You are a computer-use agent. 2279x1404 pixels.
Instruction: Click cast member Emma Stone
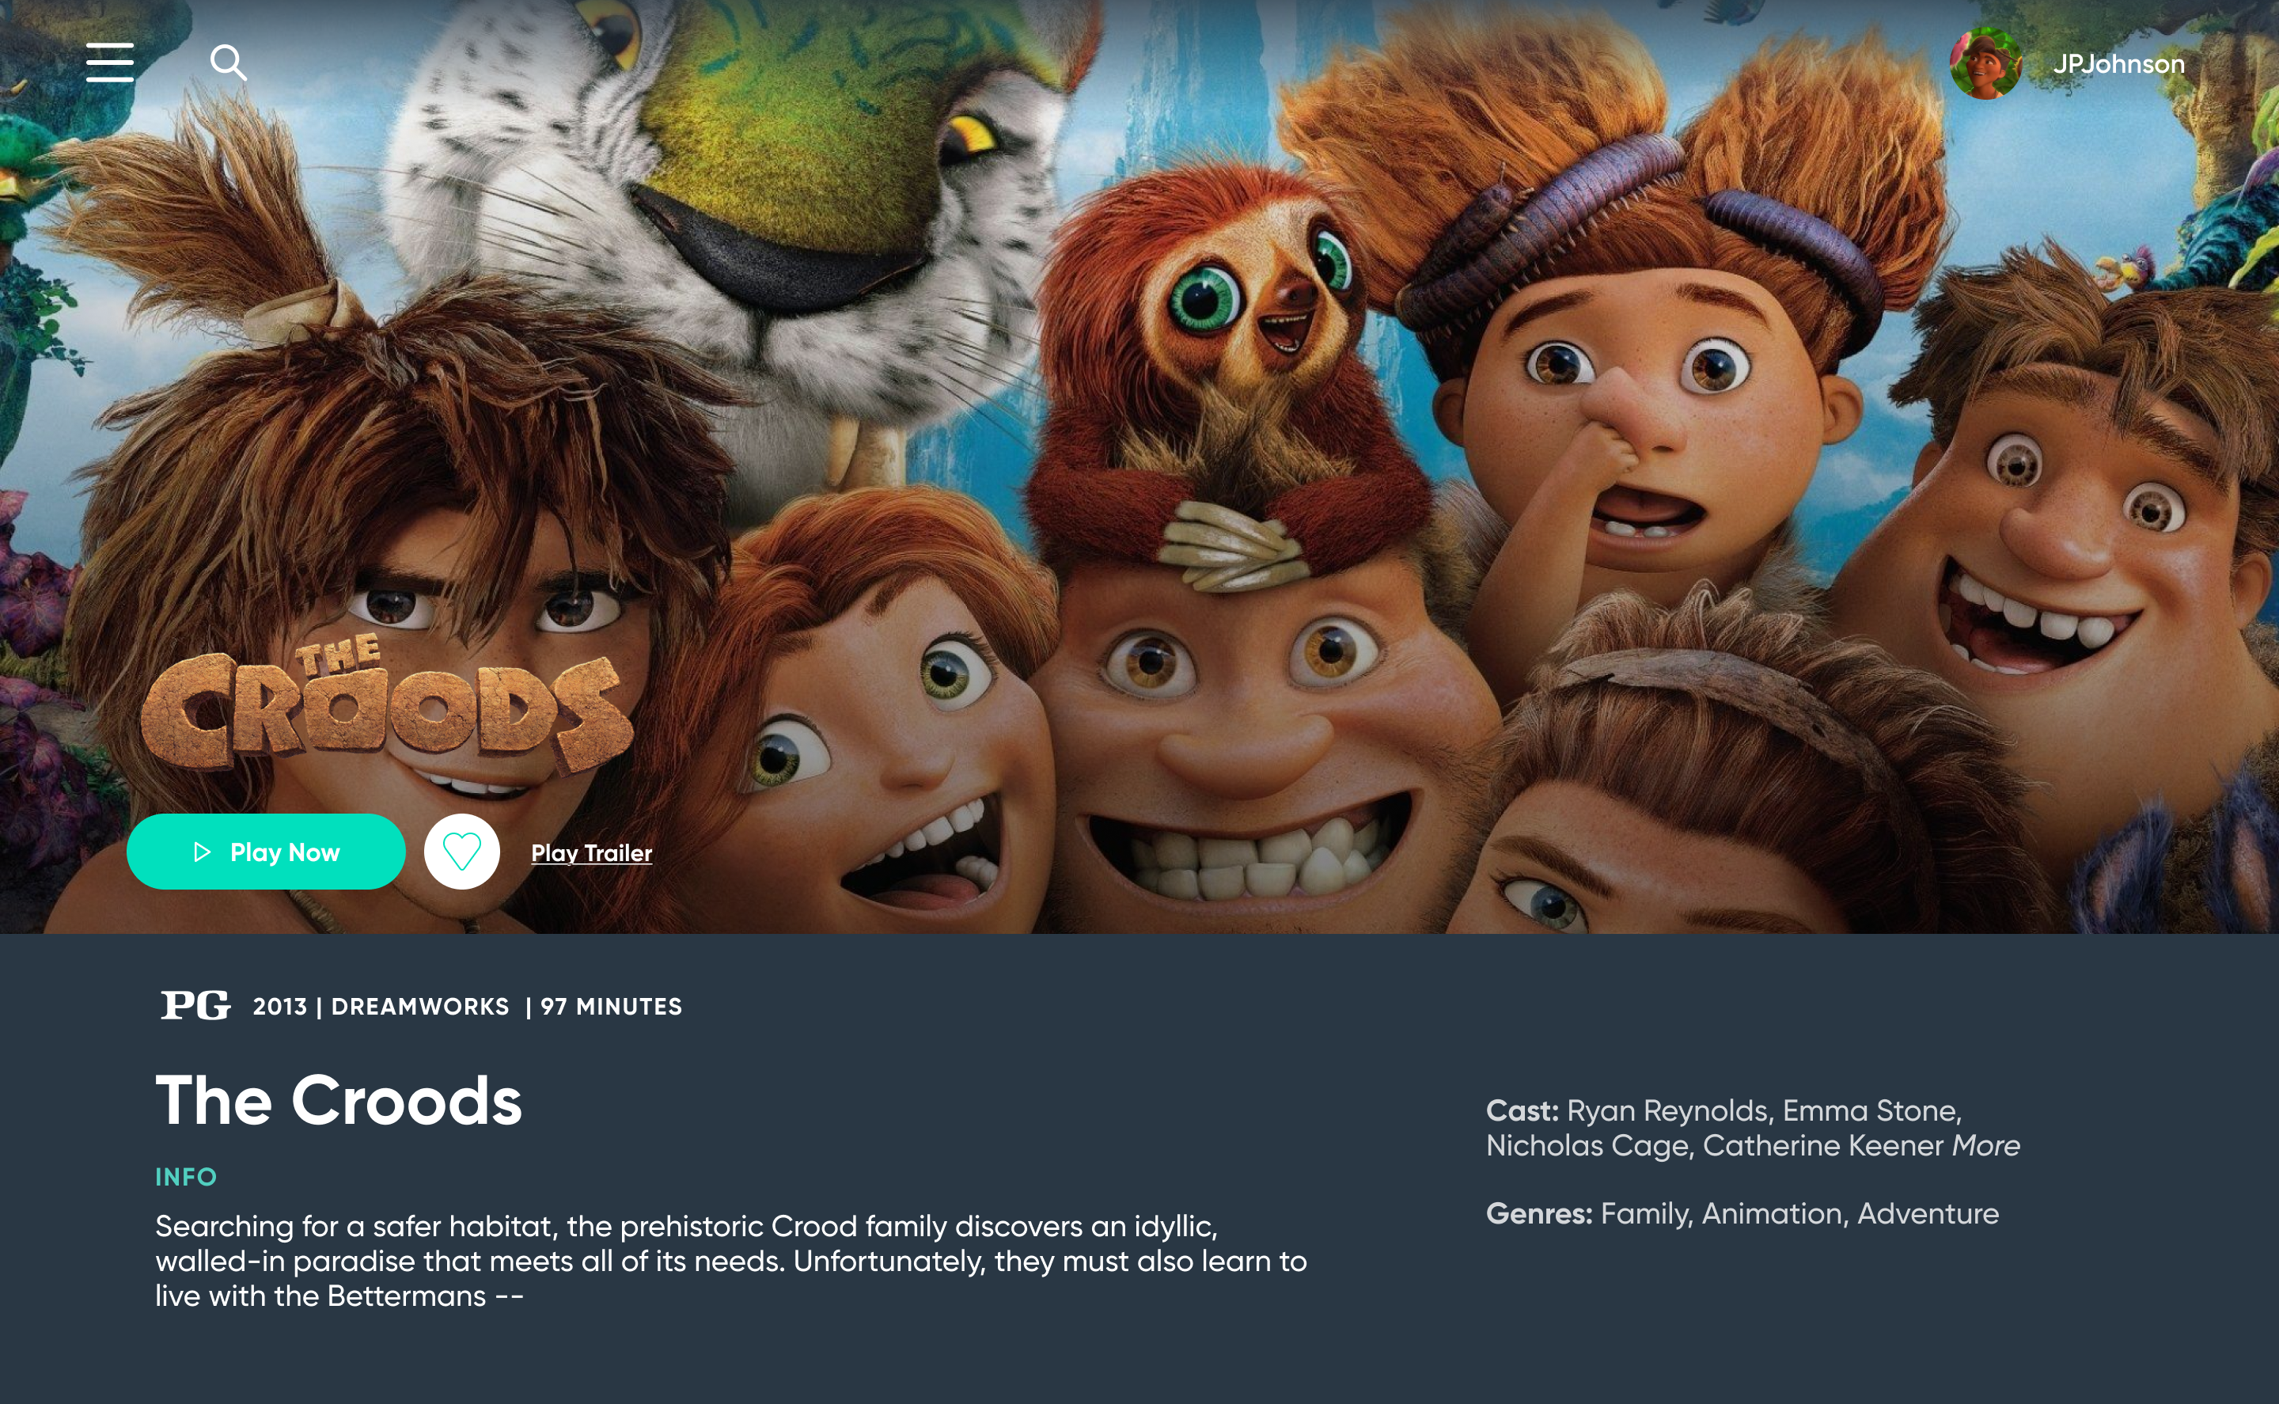1871,1110
